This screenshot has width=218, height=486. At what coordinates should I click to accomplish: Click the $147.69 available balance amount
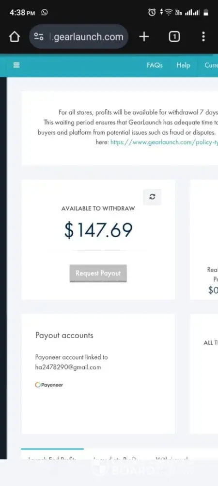pyautogui.click(x=98, y=230)
